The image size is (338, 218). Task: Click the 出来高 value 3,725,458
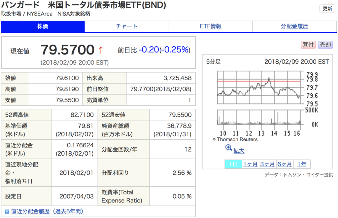(177, 78)
